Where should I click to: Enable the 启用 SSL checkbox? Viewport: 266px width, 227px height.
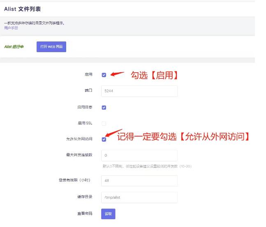coord(104,123)
